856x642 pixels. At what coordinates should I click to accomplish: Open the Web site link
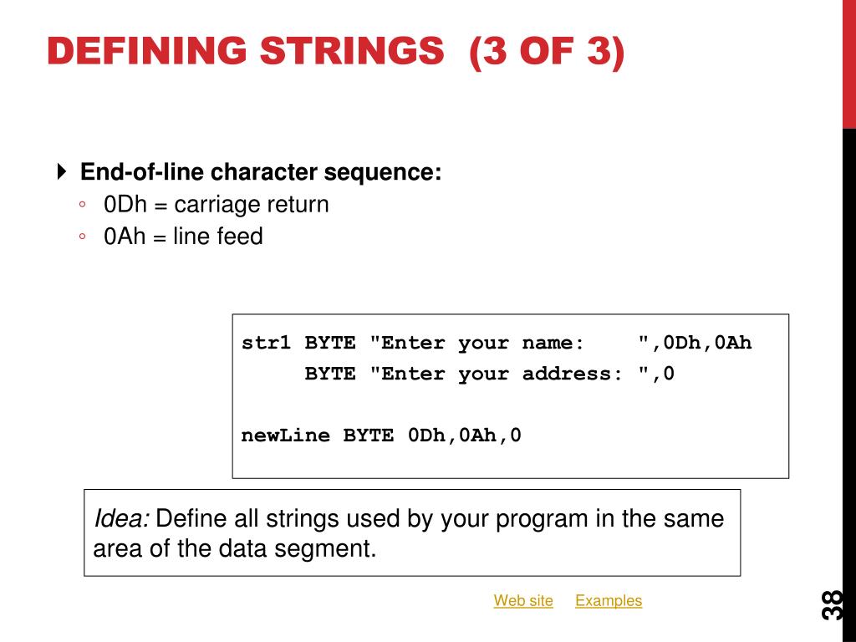[x=523, y=600]
